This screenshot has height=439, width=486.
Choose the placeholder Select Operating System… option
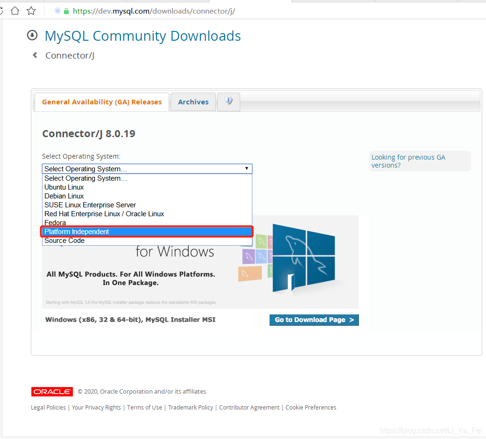pyautogui.click(x=147, y=178)
